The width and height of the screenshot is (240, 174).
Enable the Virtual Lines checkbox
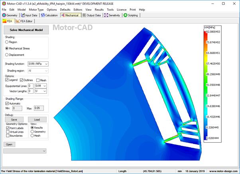click(8, 132)
